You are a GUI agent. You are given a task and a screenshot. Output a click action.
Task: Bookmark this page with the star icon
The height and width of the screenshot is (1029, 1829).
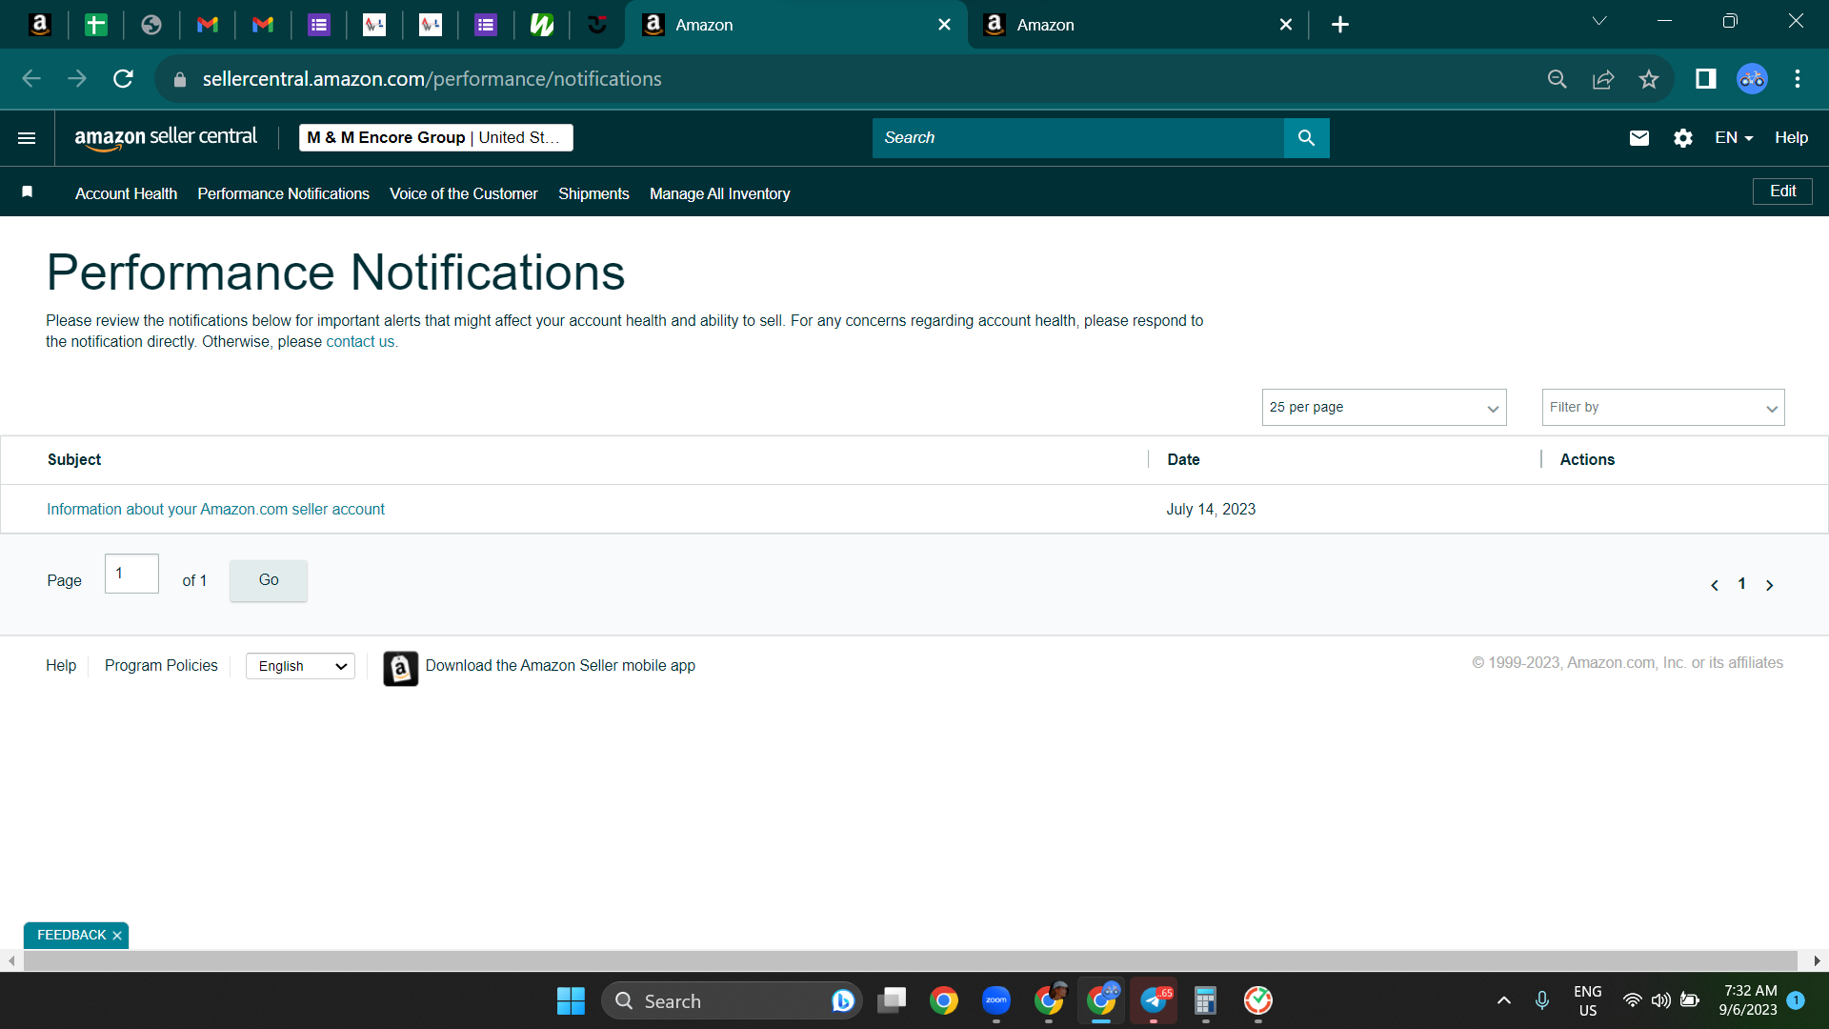(1649, 79)
